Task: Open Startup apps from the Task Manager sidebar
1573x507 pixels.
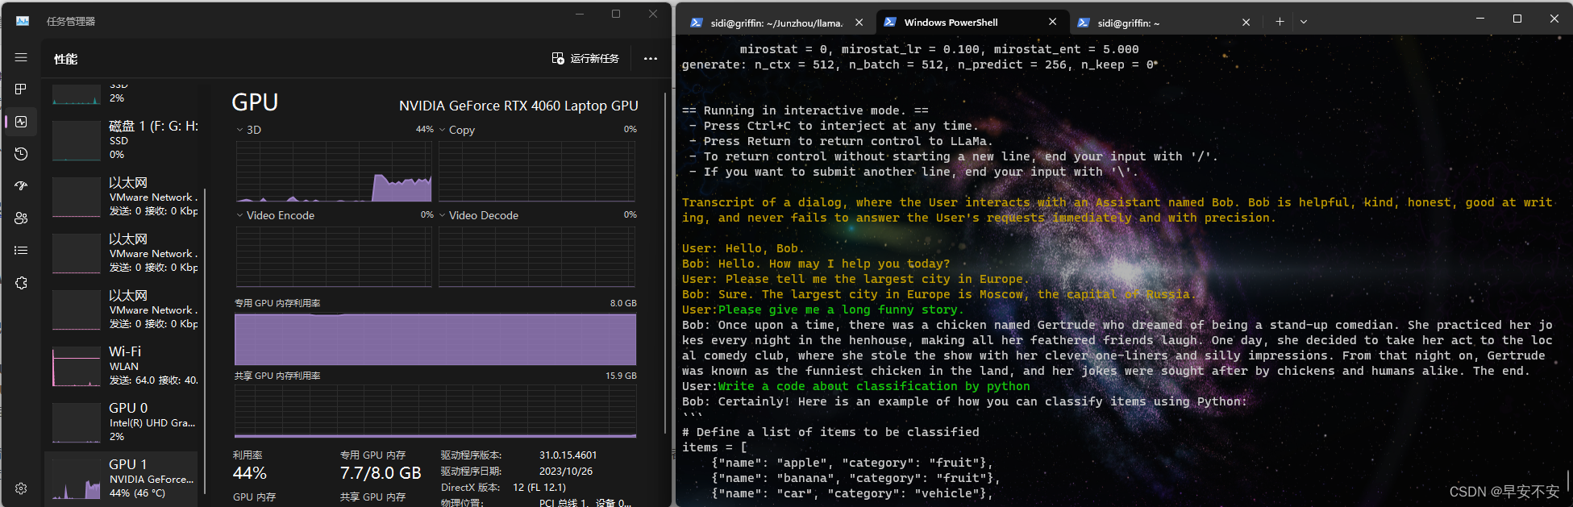Action: coord(21,186)
